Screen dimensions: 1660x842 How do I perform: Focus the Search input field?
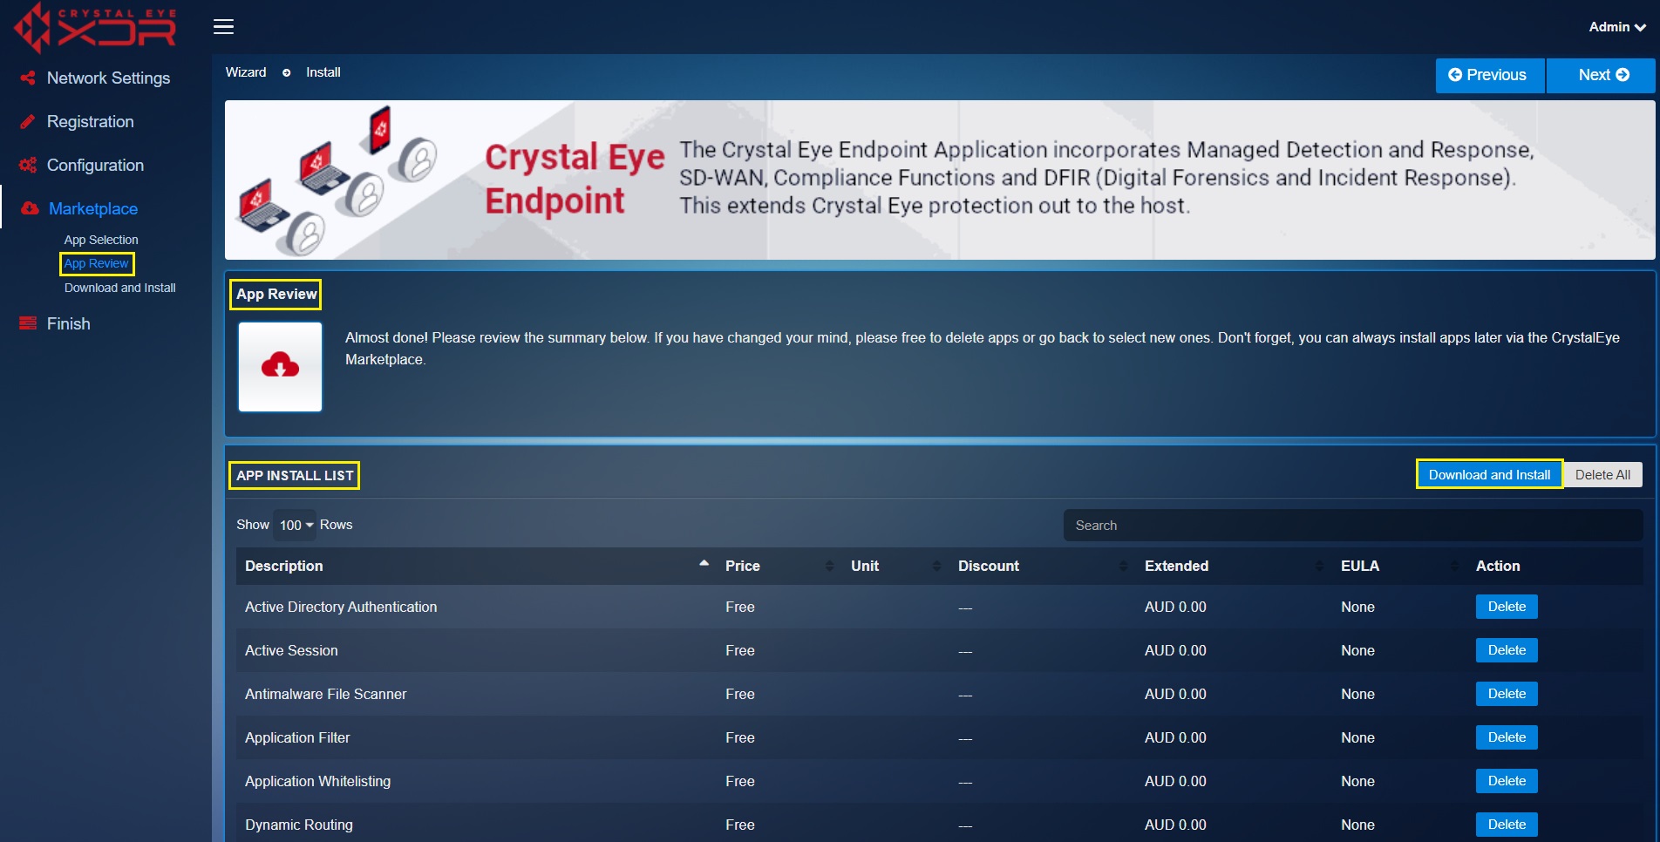tap(1352, 525)
